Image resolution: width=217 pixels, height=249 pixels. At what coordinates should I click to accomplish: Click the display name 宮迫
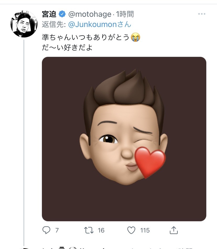49,14
